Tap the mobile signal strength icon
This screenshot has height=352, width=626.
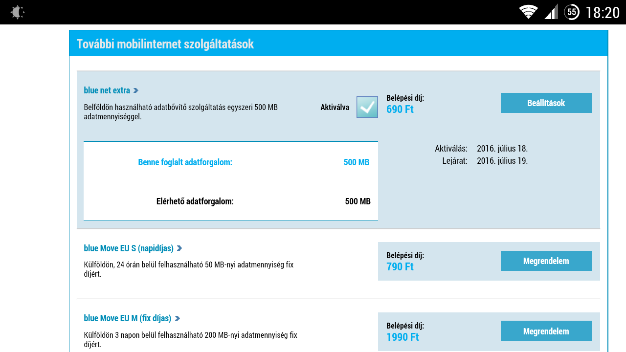[551, 12]
